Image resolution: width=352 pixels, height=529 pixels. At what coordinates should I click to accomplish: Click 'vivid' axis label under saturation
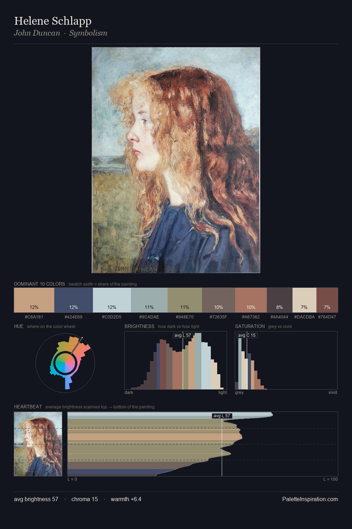(333, 393)
